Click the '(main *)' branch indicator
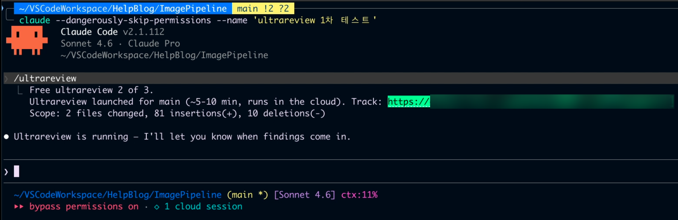 tap(247, 195)
